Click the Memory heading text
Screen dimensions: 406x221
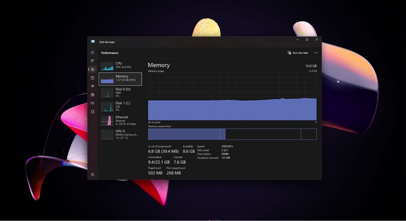click(x=159, y=65)
